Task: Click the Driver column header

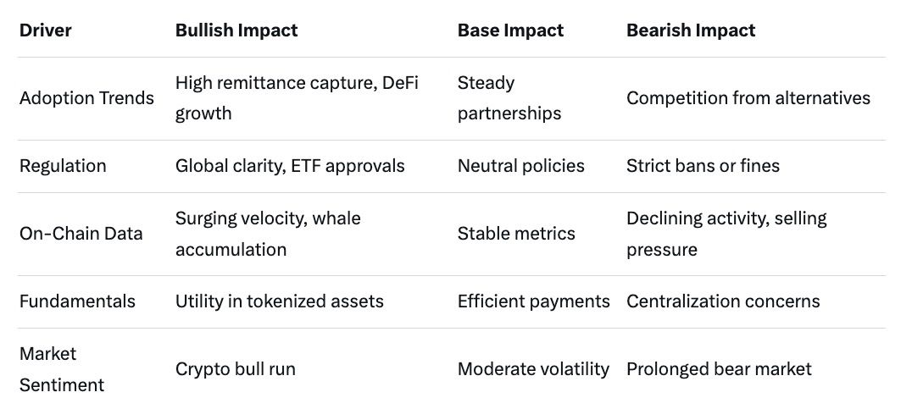Action: (x=46, y=30)
